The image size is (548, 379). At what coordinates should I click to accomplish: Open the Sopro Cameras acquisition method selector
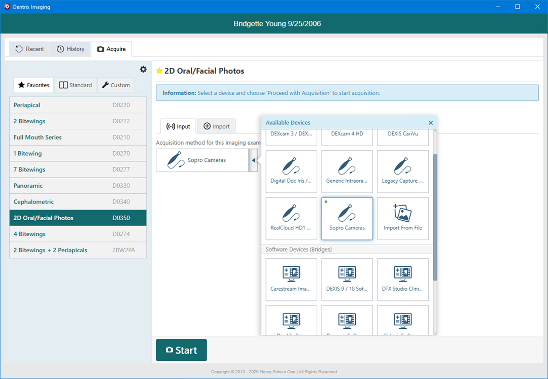[202, 160]
